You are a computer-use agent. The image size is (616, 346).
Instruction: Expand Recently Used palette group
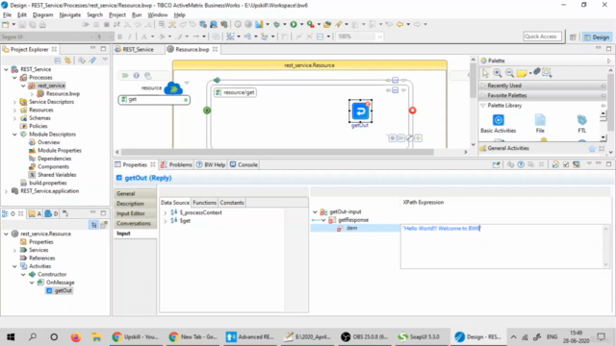pos(504,86)
